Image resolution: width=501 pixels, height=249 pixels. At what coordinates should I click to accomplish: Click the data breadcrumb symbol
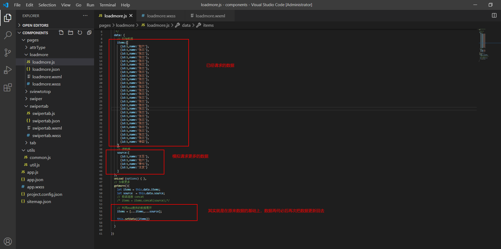(183, 25)
